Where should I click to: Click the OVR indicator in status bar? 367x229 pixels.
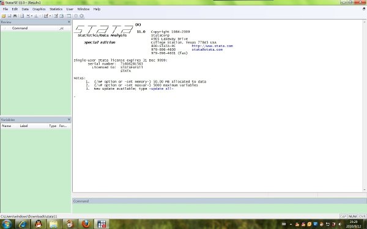pos(362,216)
